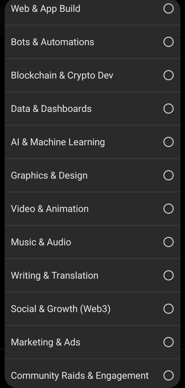Select the Web & App Build radio button
This screenshot has height=388, width=185.
[169, 8]
